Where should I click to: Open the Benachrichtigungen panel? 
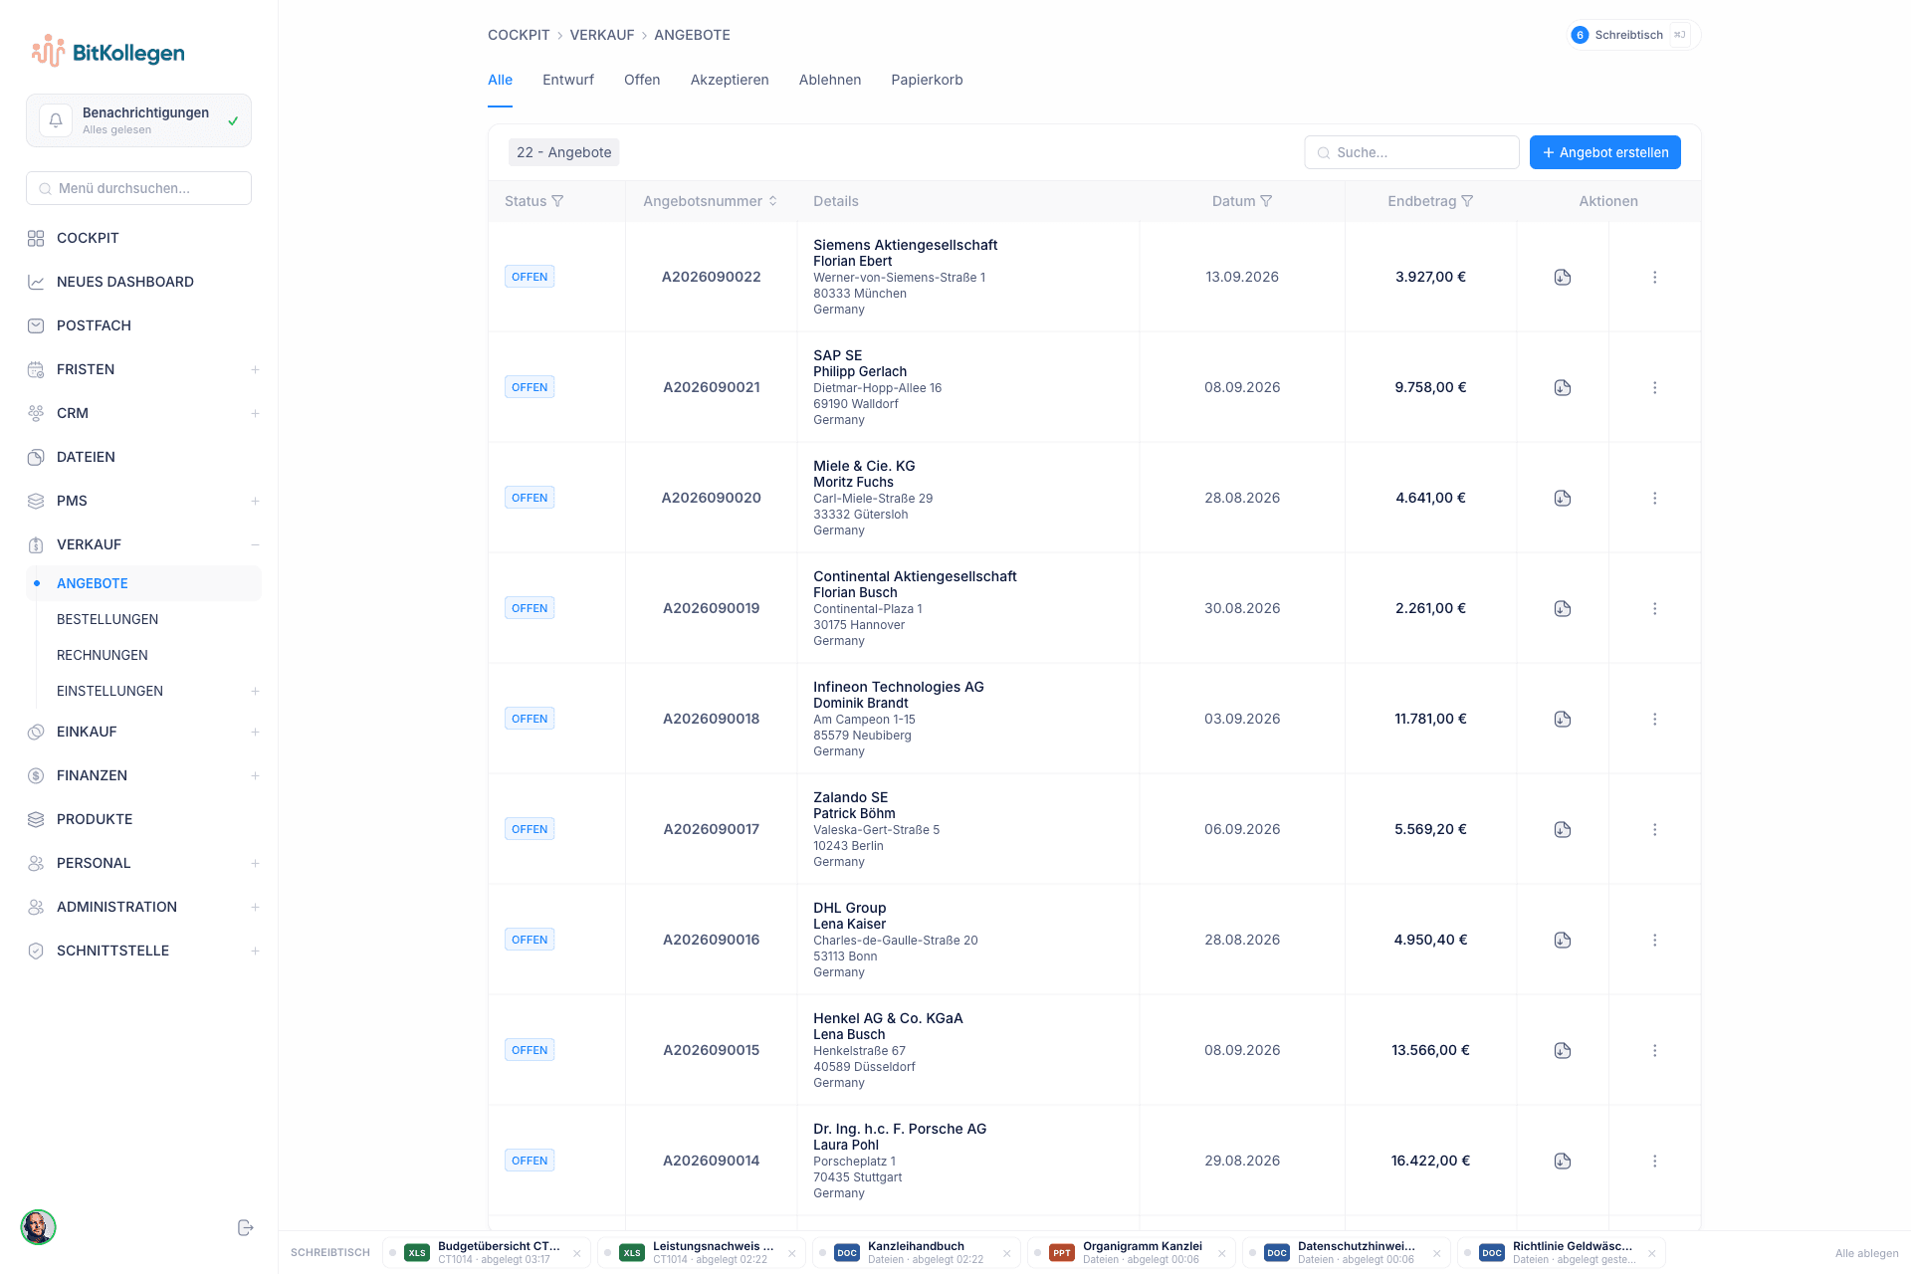click(x=138, y=120)
